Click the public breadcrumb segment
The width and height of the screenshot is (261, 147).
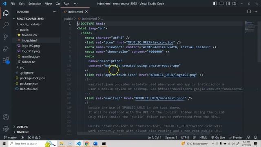pyautogui.click(x=69, y=19)
